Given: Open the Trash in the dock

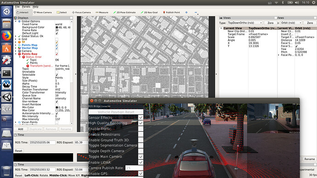Looking at the screenshot, I should pyautogui.click(x=6, y=171).
